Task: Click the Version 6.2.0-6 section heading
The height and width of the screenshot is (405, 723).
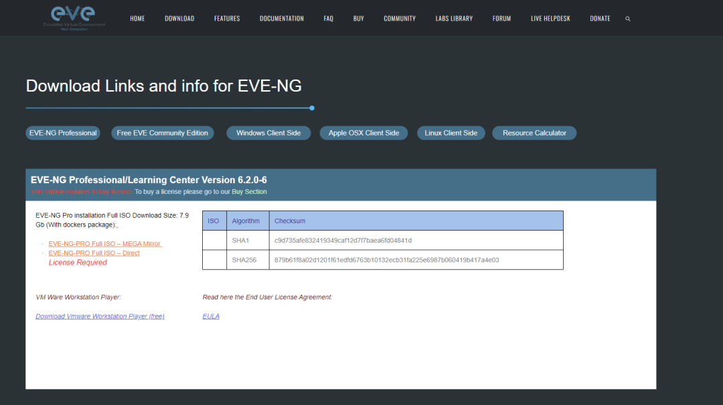Action: click(149, 180)
